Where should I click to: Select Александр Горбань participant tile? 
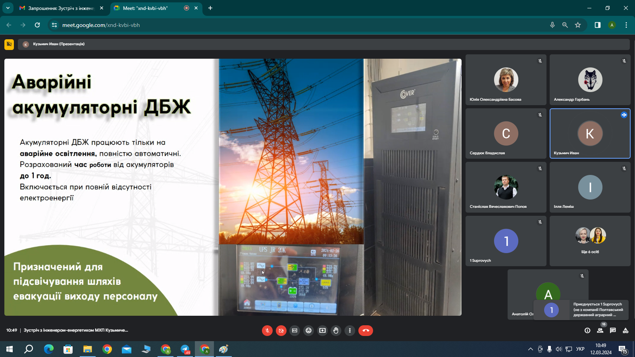590,80
